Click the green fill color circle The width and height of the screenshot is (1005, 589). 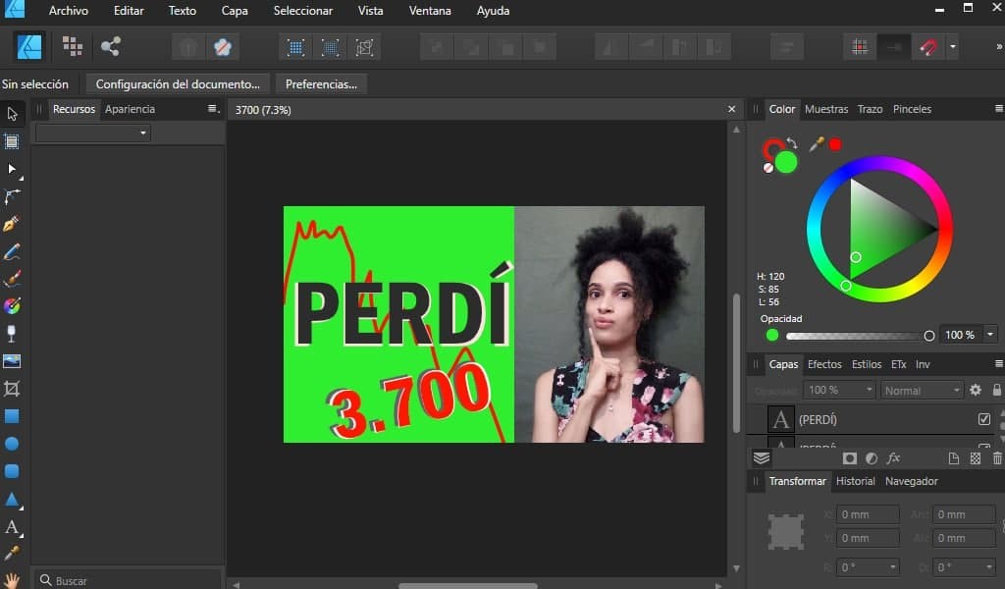[786, 163]
